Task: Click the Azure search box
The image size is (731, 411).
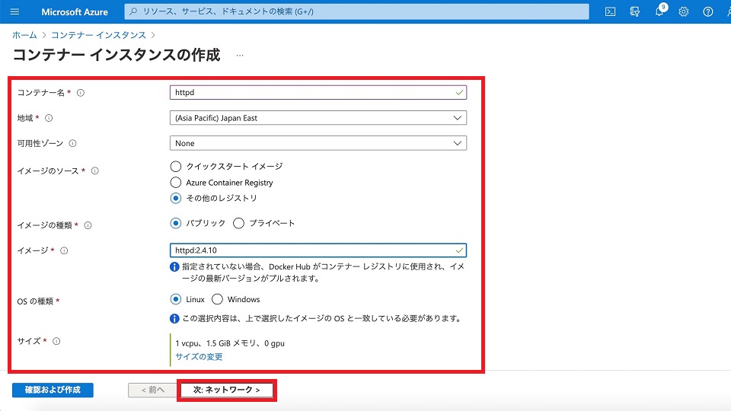Action: [x=356, y=11]
